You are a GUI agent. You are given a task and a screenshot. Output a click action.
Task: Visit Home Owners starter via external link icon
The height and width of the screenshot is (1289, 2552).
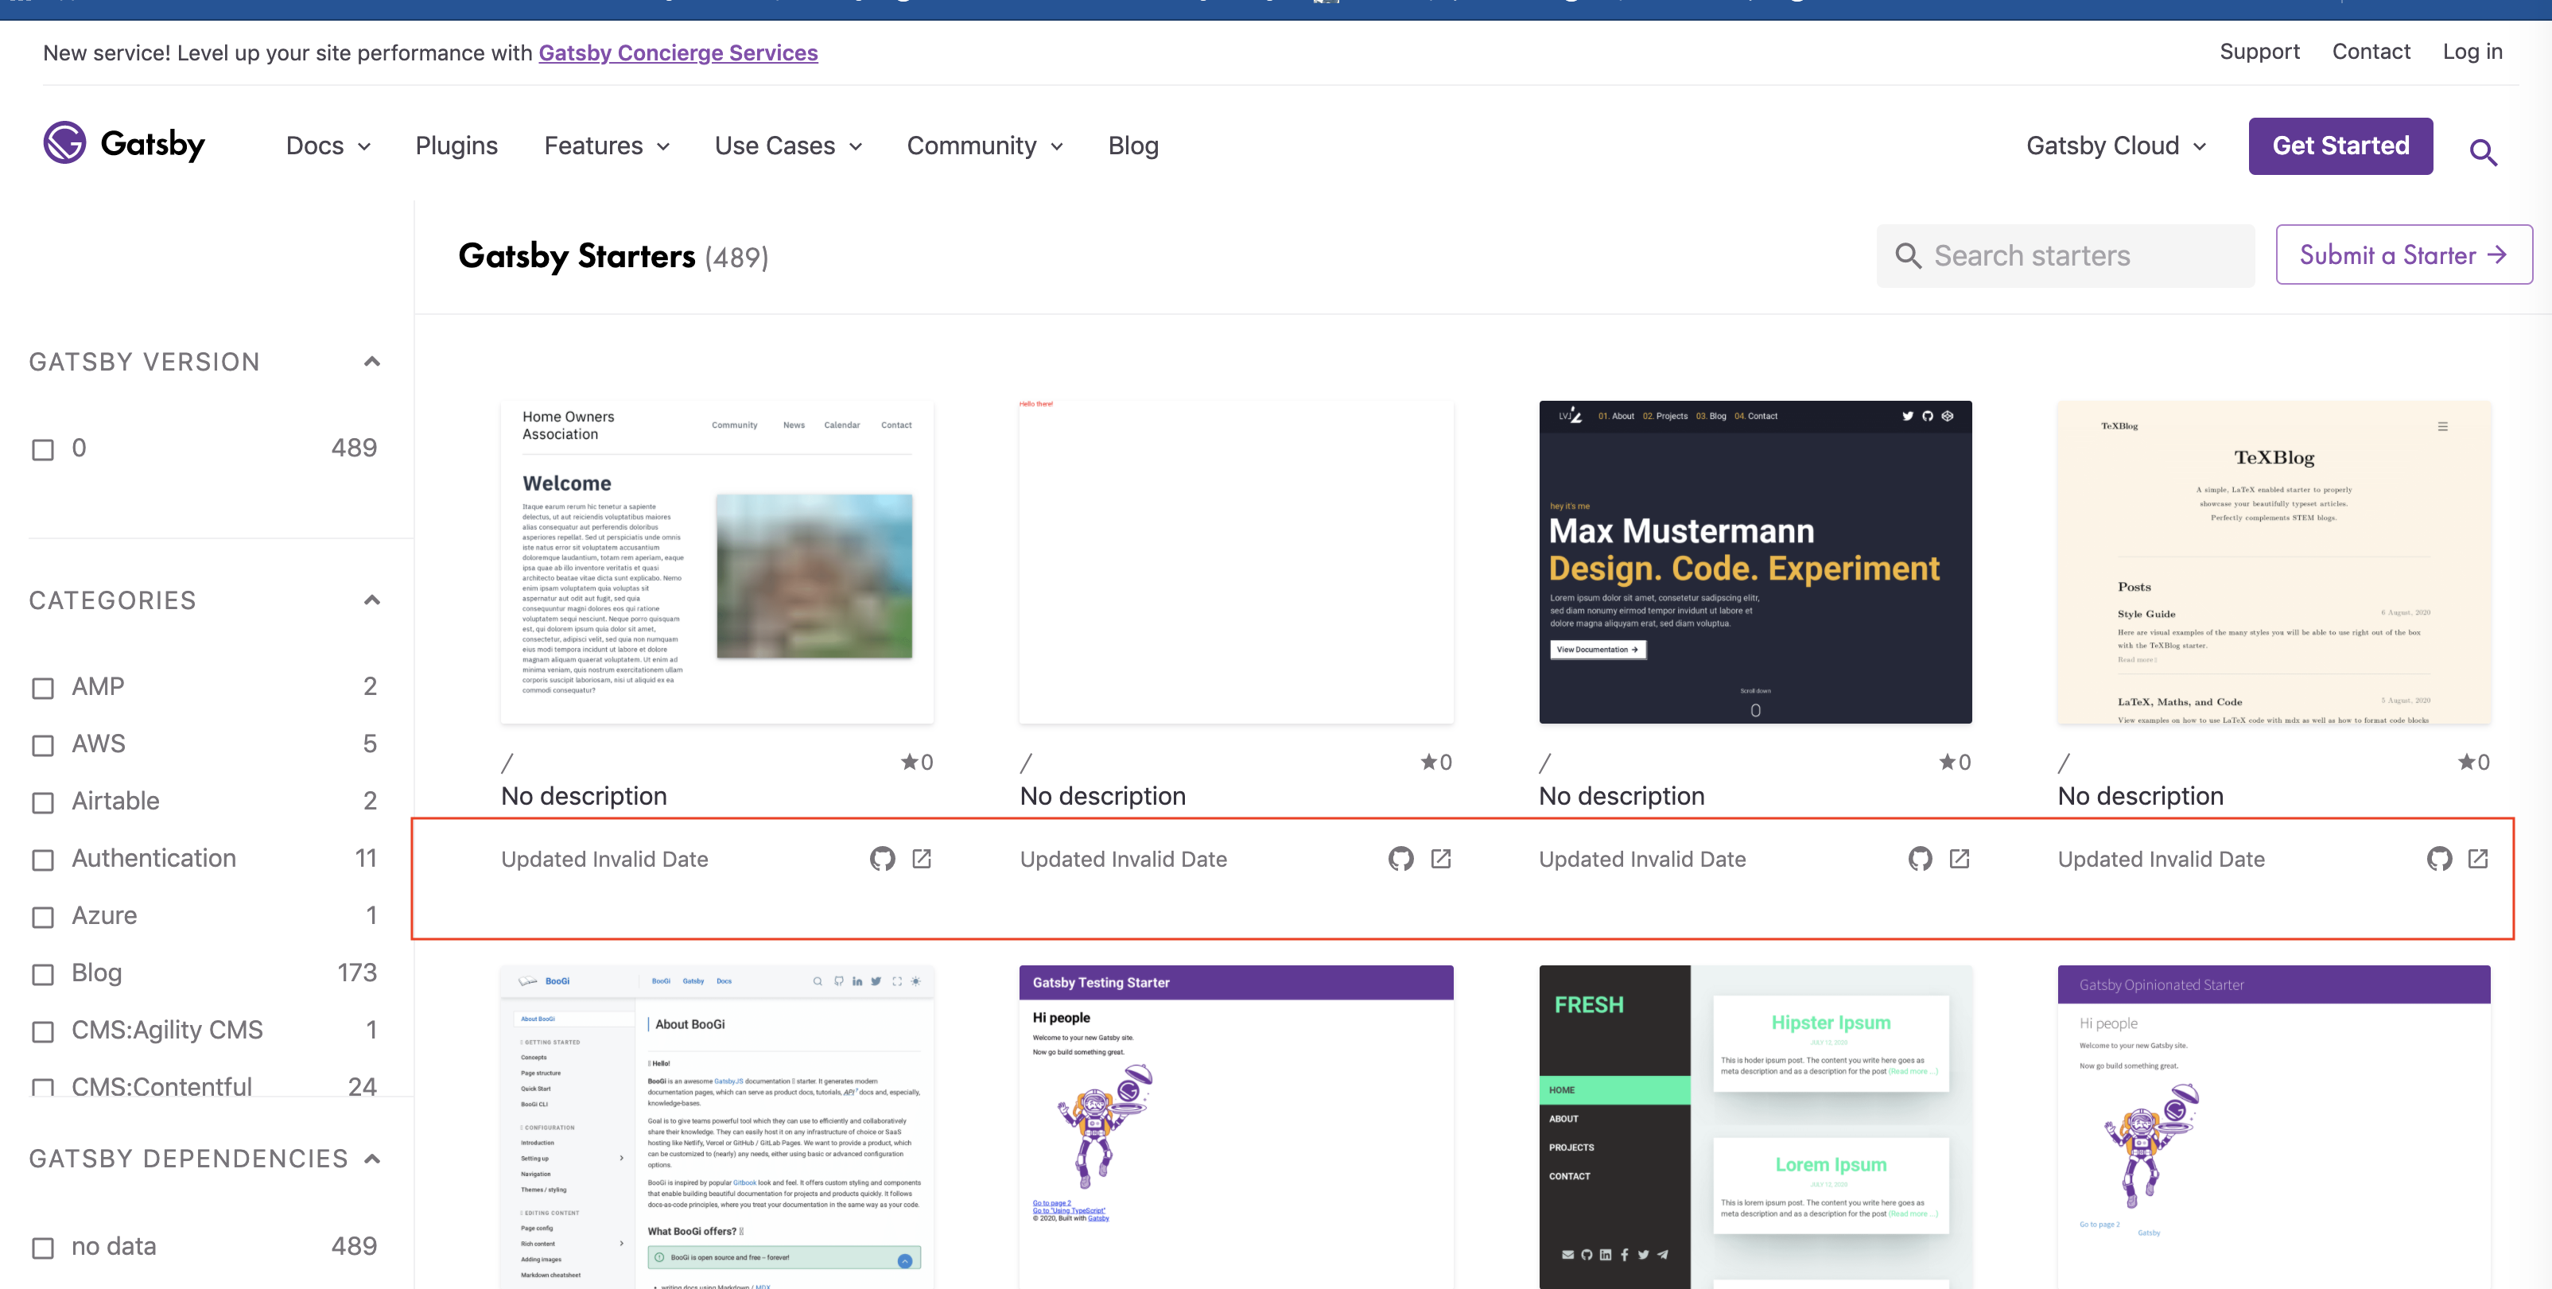point(922,859)
